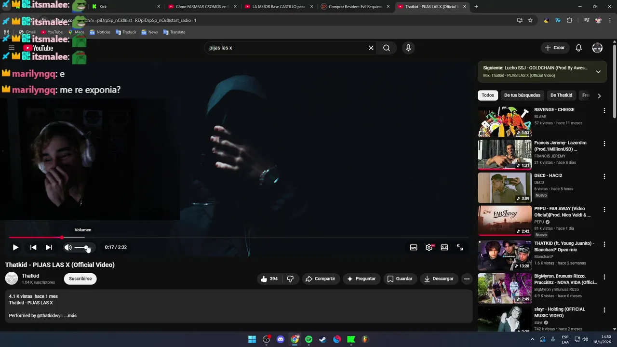Open Steam from taskbar

(323, 339)
